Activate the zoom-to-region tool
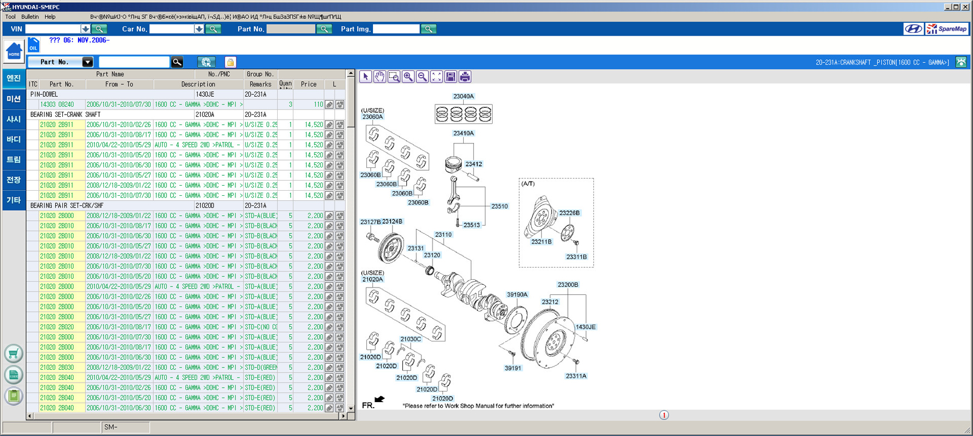The image size is (973, 436). [x=394, y=77]
